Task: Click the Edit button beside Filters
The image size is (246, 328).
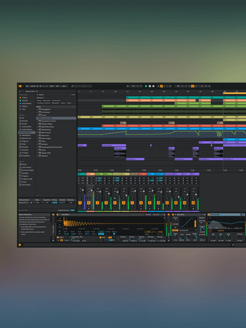Action: (x=73, y=95)
